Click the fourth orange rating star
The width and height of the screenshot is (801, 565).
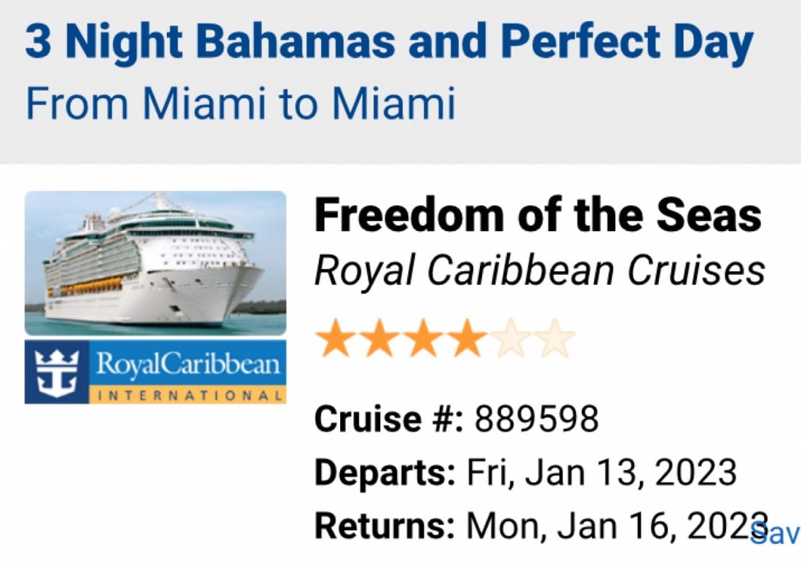point(467,337)
